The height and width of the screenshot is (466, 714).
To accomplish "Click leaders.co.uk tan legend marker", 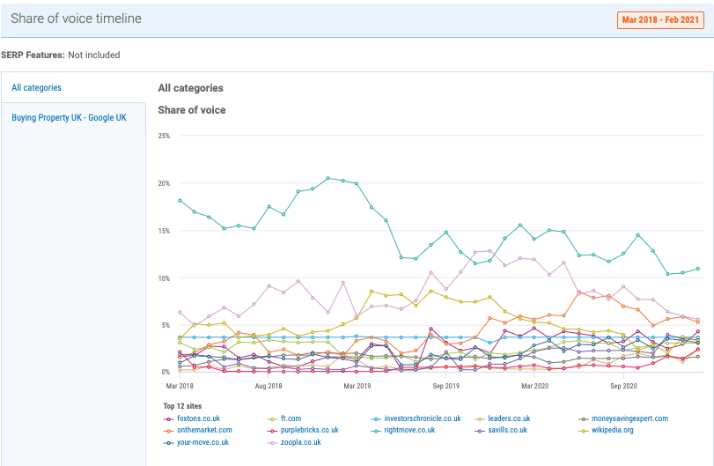I will point(480,419).
